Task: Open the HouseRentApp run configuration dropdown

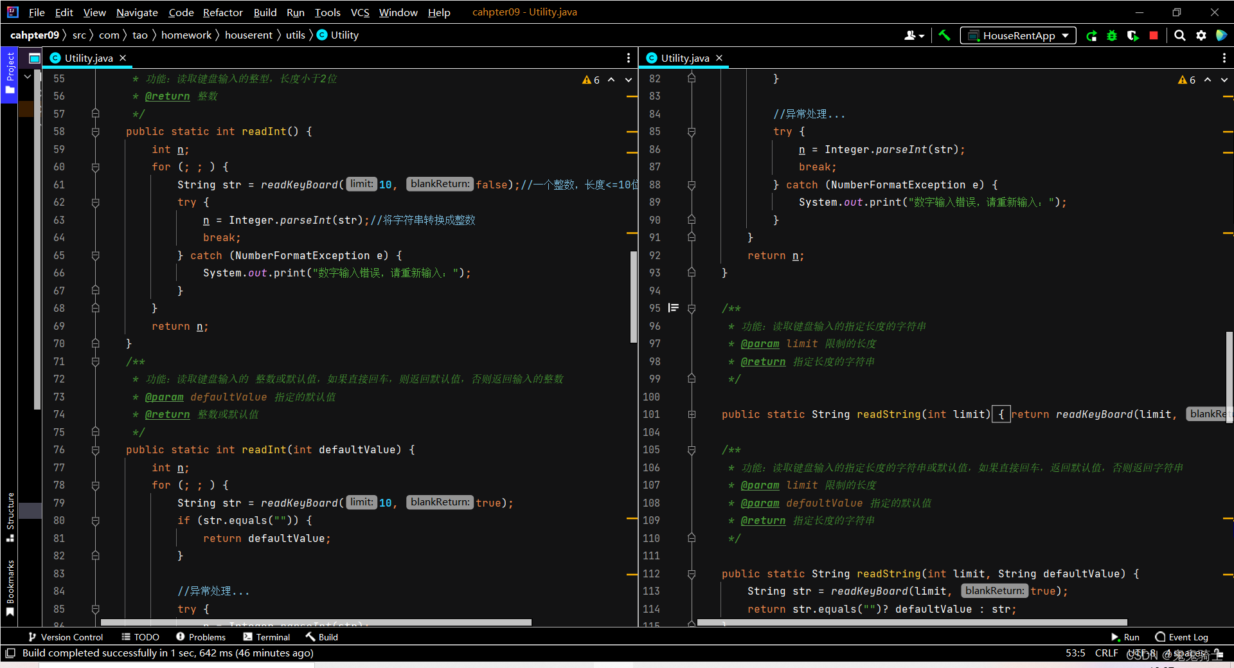Action: pos(1018,35)
